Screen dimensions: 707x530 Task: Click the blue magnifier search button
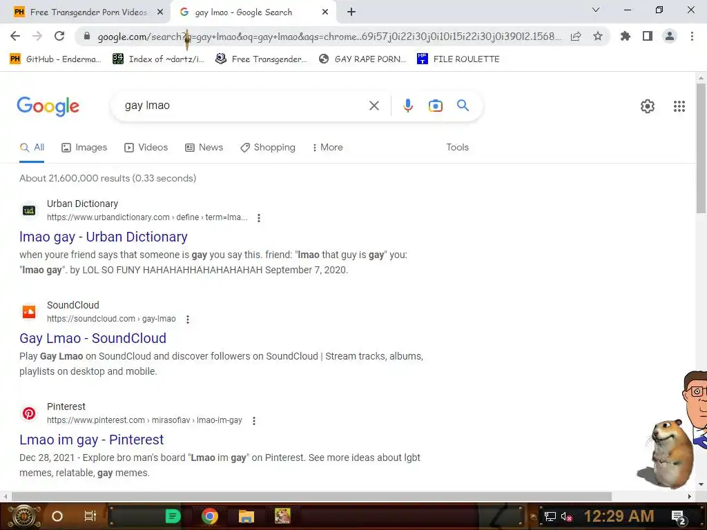[463, 106]
